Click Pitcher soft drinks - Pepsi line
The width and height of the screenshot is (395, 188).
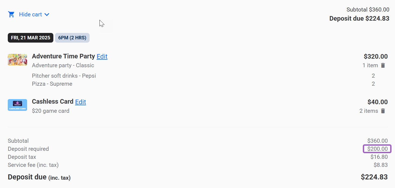click(x=64, y=76)
